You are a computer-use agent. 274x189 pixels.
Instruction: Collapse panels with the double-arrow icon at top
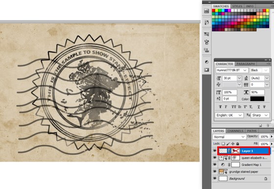209,2
